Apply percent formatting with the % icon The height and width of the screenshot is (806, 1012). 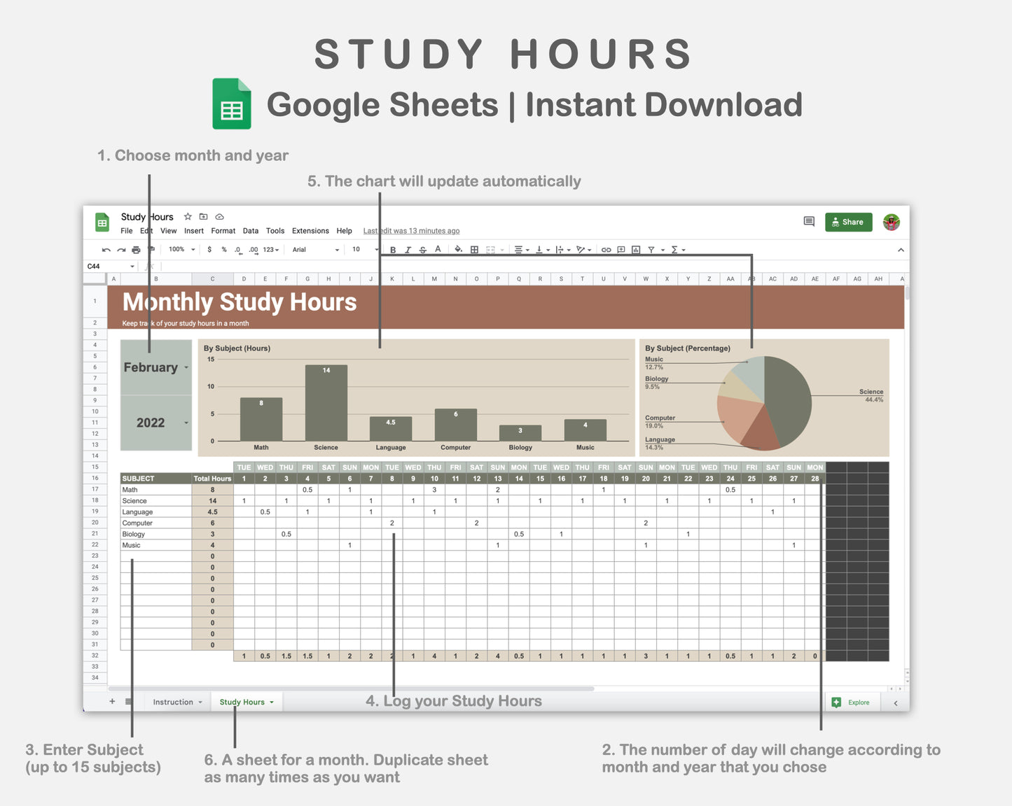tap(224, 250)
